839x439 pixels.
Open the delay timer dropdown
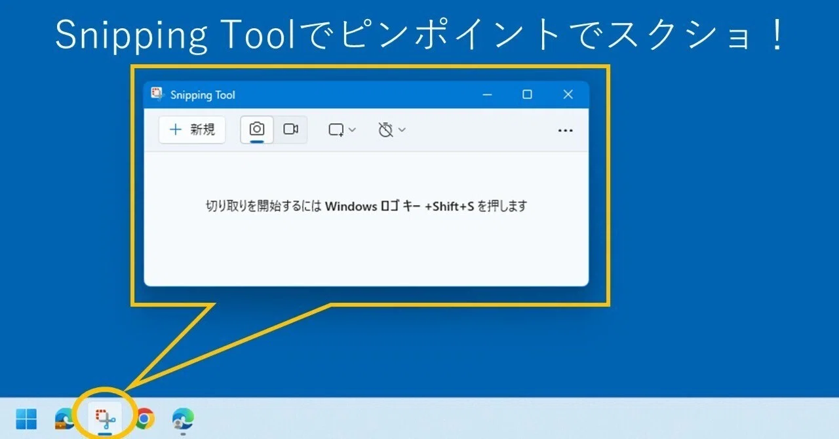coord(392,130)
